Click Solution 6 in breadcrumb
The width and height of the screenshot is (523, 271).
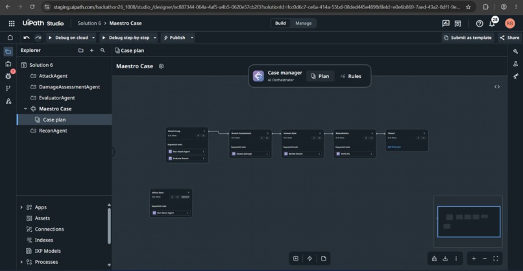(x=89, y=23)
